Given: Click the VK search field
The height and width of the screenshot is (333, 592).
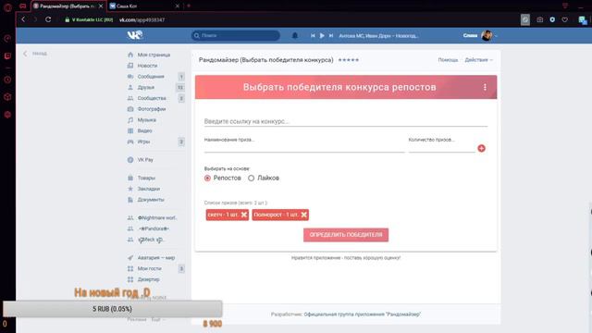Looking at the screenshot, I should pyautogui.click(x=236, y=35).
